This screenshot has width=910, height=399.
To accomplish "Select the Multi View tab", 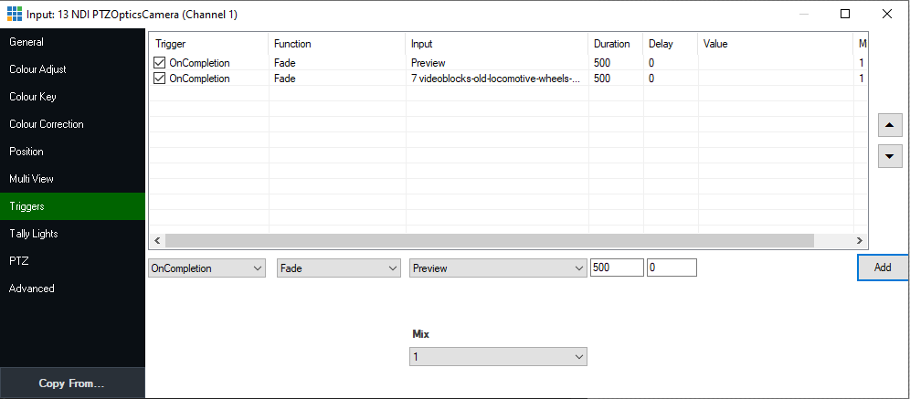I will (72, 179).
